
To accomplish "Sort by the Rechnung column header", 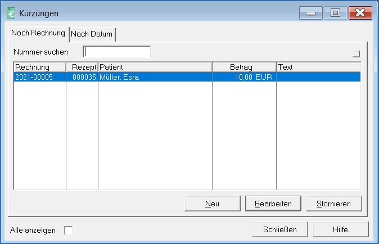I will (x=39, y=67).
